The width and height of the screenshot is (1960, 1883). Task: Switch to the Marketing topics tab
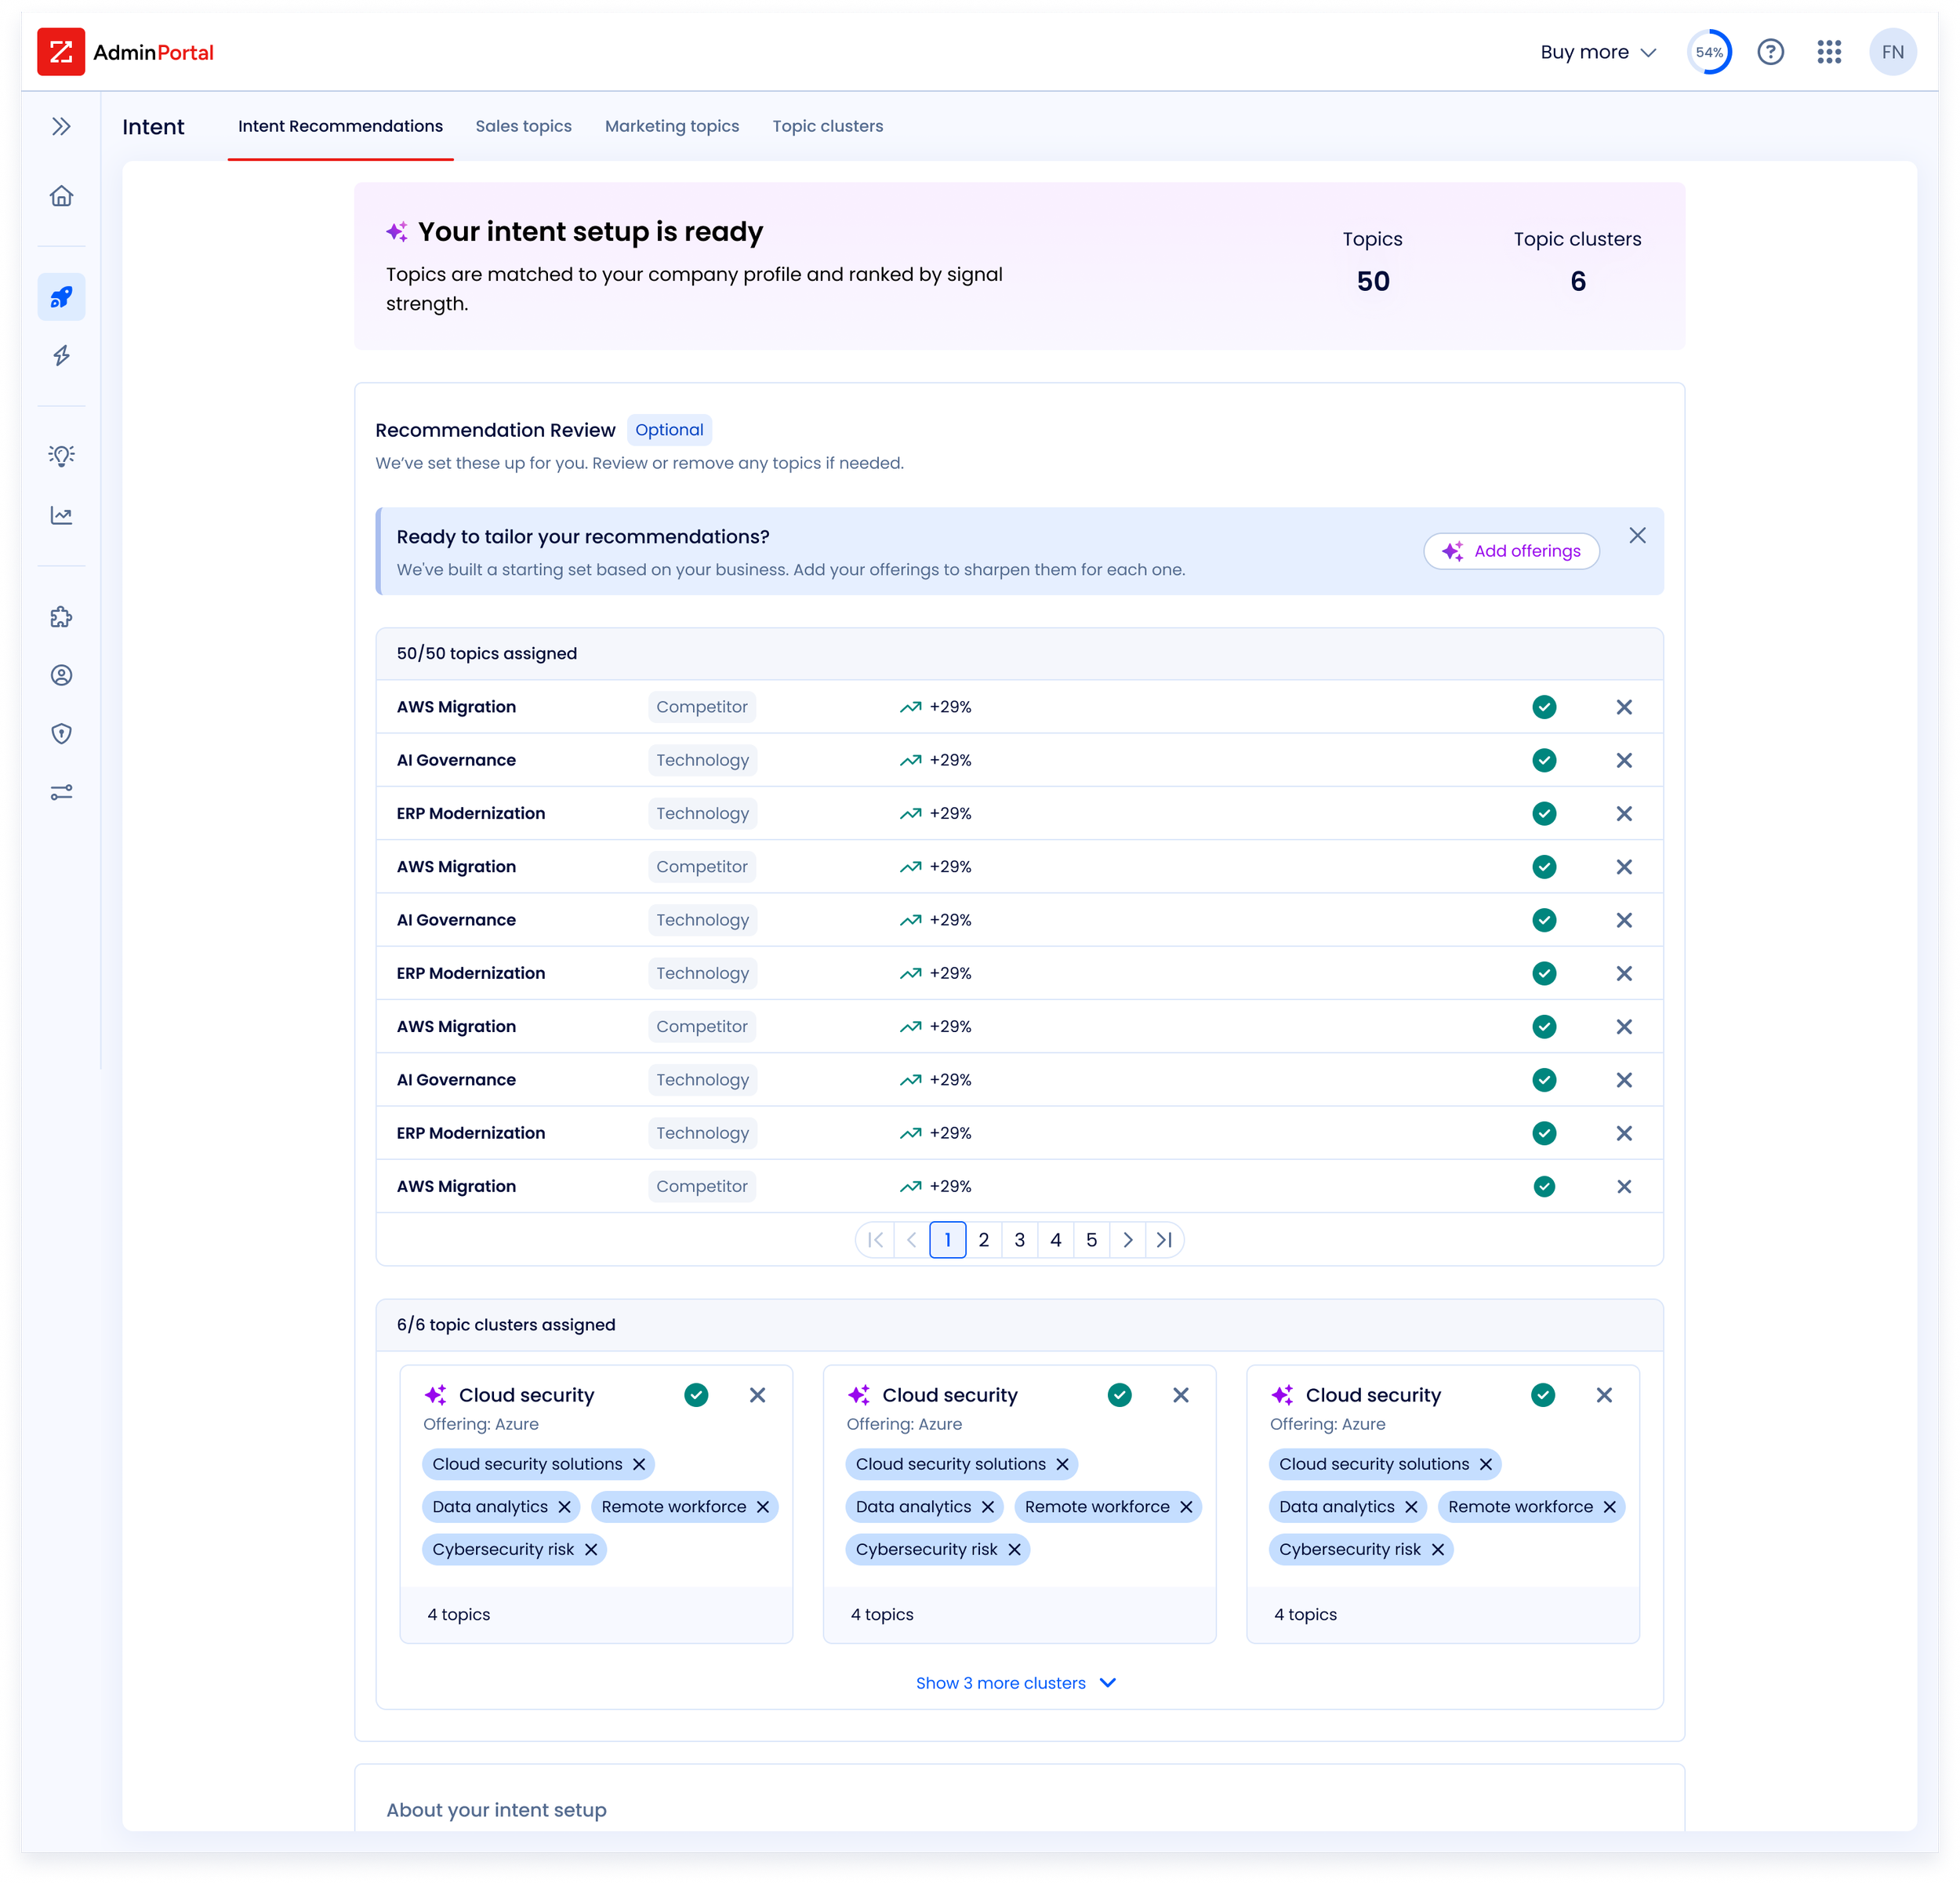click(672, 126)
